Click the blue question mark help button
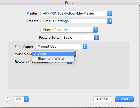This screenshot has width=140, height=108. [7, 99]
